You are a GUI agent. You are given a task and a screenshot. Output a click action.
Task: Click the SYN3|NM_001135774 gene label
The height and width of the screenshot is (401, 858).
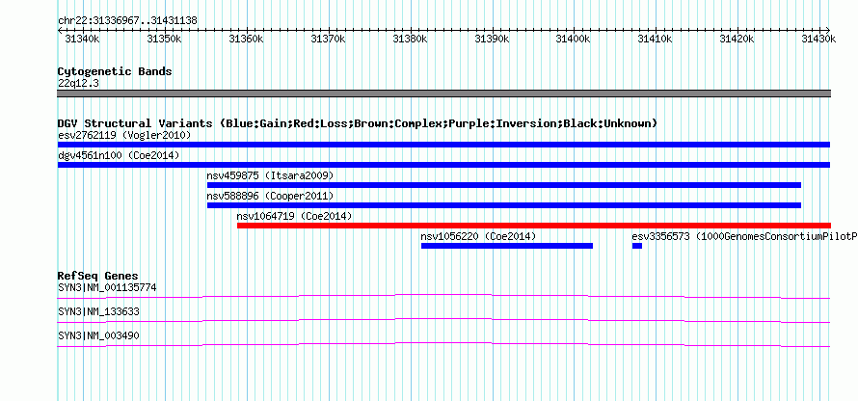(x=107, y=288)
